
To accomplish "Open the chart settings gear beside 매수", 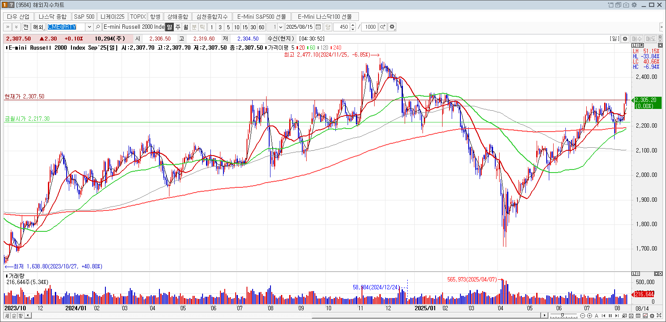I will tap(625, 39).
